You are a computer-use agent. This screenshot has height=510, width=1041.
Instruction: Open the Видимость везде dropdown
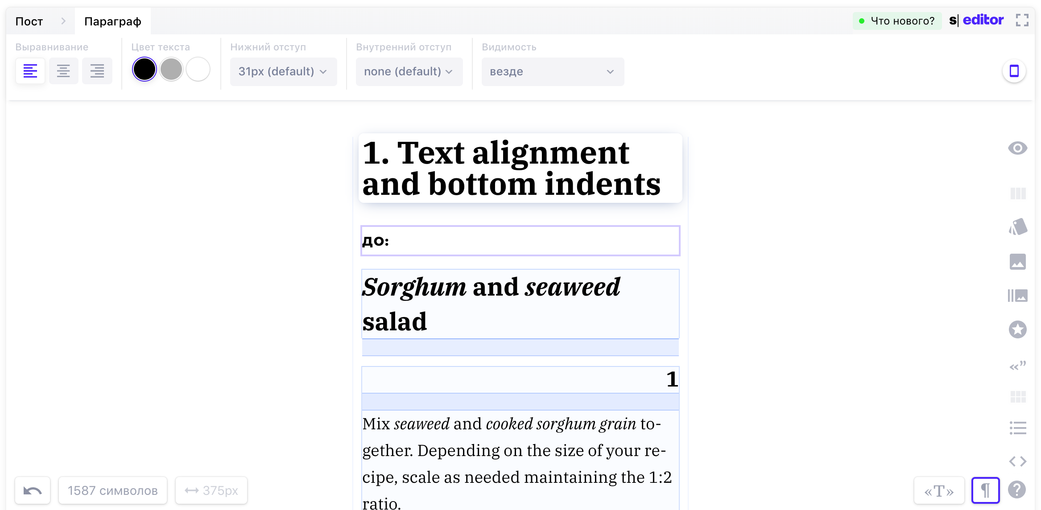click(552, 71)
